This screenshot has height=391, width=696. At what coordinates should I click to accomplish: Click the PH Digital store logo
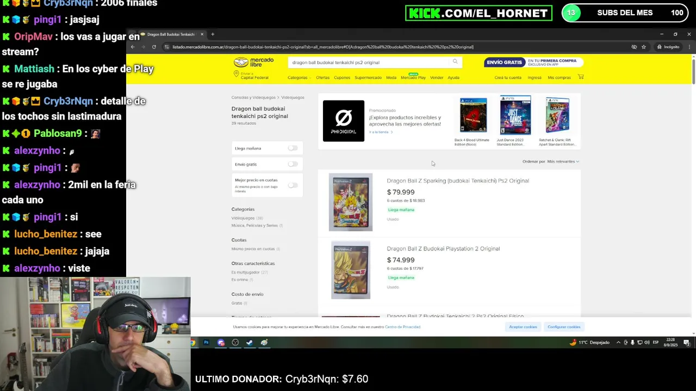[x=344, y=121]
